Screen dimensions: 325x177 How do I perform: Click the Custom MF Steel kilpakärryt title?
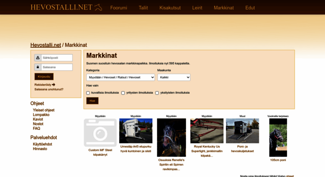100,152
